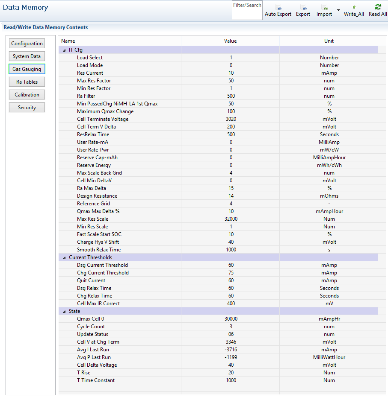Collapse the Current Thresholds group
Viewport: 388px width, 397px height.
point(64,258)
